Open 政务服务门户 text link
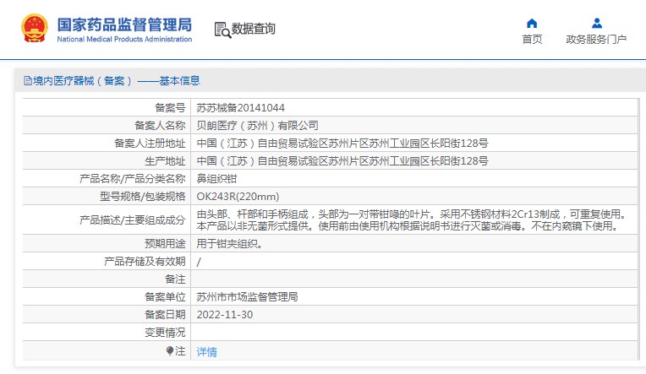Image resolution: width=646 pixels, height=374 pixels. coord(596,40)
